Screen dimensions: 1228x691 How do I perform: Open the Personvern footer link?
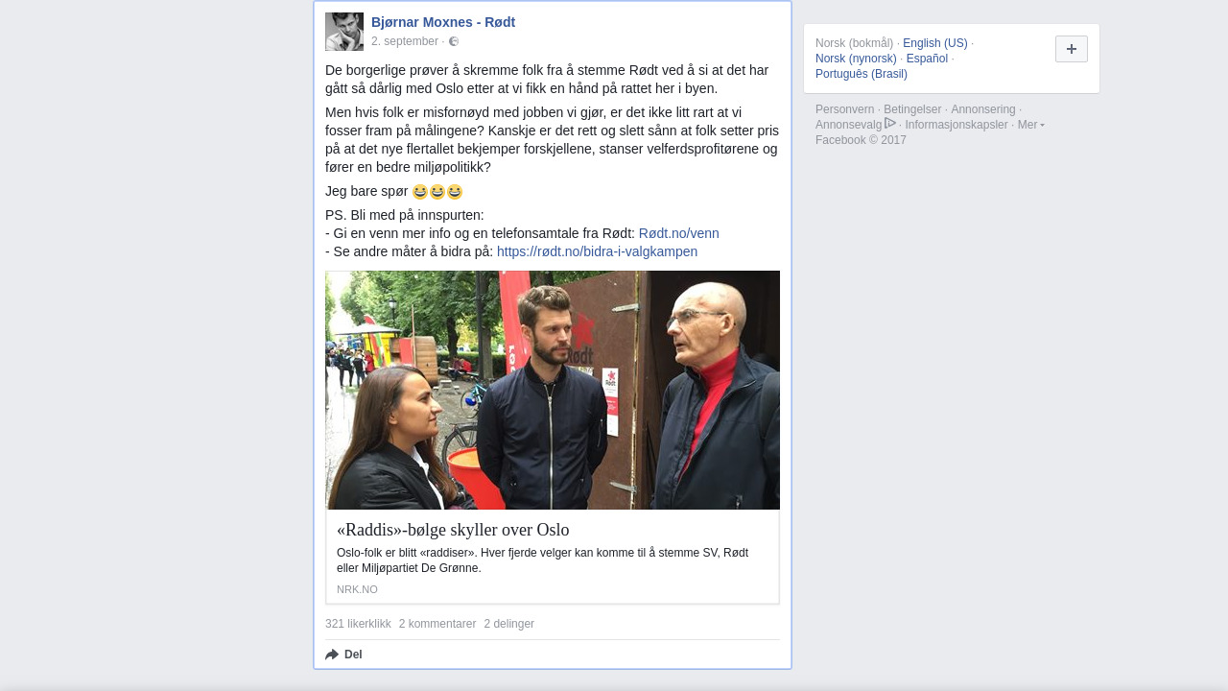(845, 109)
